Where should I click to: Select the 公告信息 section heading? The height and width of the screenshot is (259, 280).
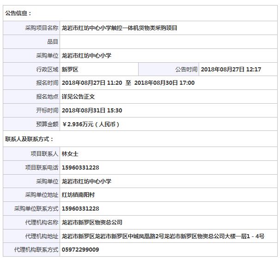pos(18,13)
